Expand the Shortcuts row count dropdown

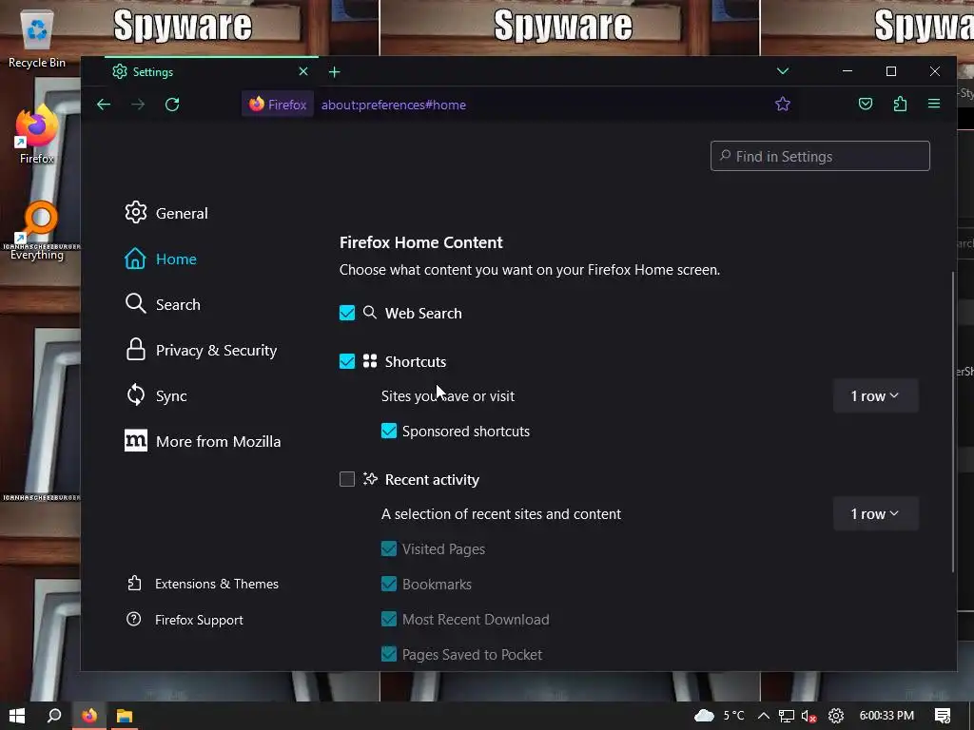coord(875,396)
